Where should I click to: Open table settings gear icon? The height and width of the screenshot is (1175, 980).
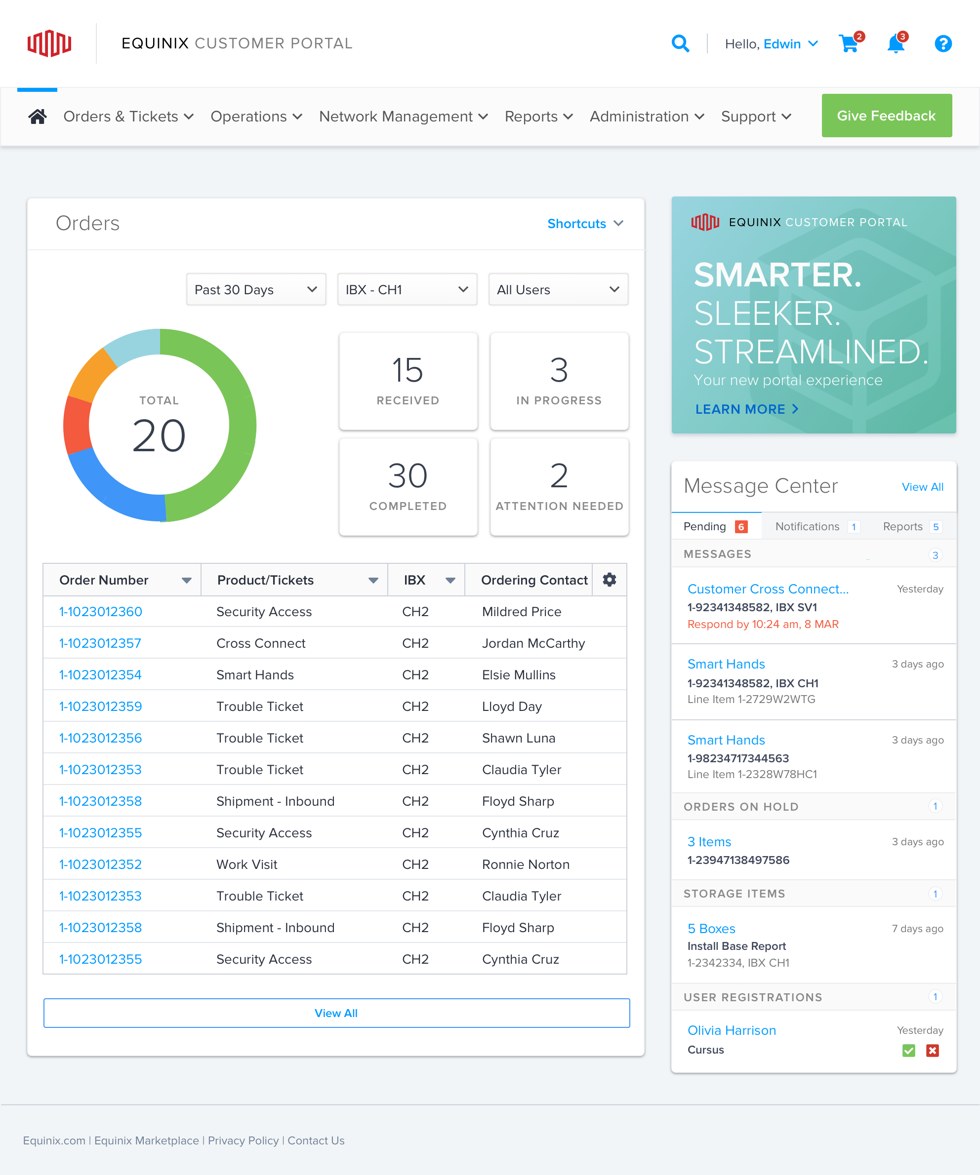[x=610, y=580]
